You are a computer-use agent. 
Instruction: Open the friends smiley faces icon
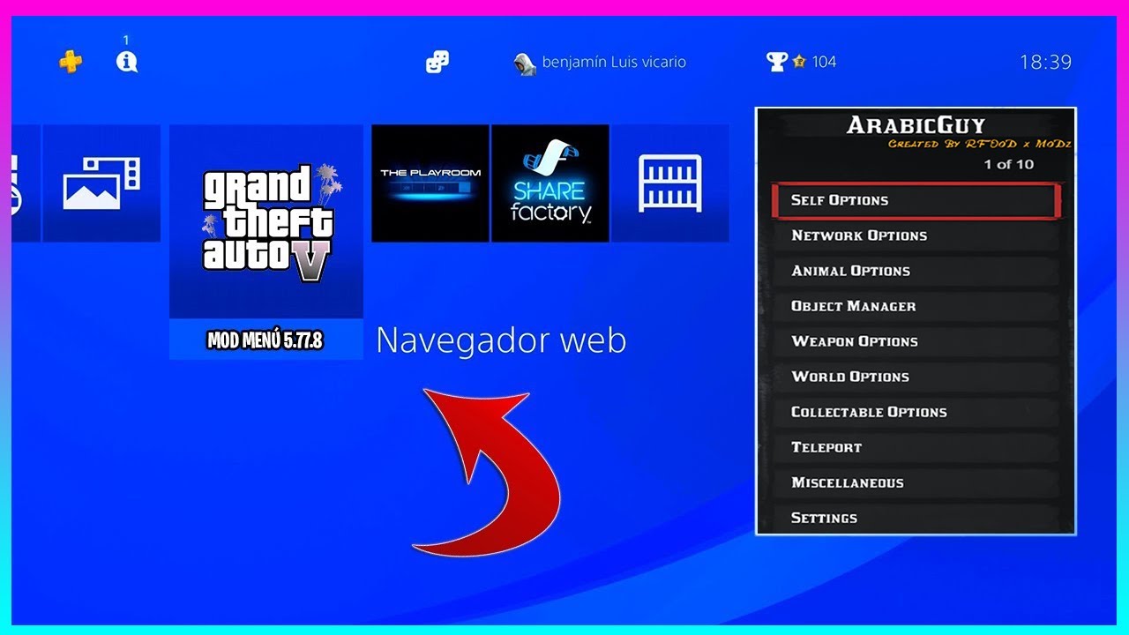pos(437,62)
